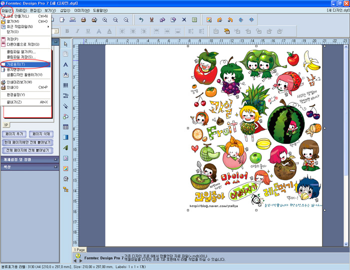Choose the shapes tool
The height and width of the screenshot is (270, 350).
(x=65, y=116)
